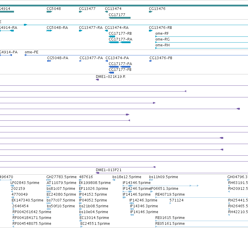This screenshot has width=248, height=228.
Task: Select EST RP004184171.5prime
Action: click(32, 218)
